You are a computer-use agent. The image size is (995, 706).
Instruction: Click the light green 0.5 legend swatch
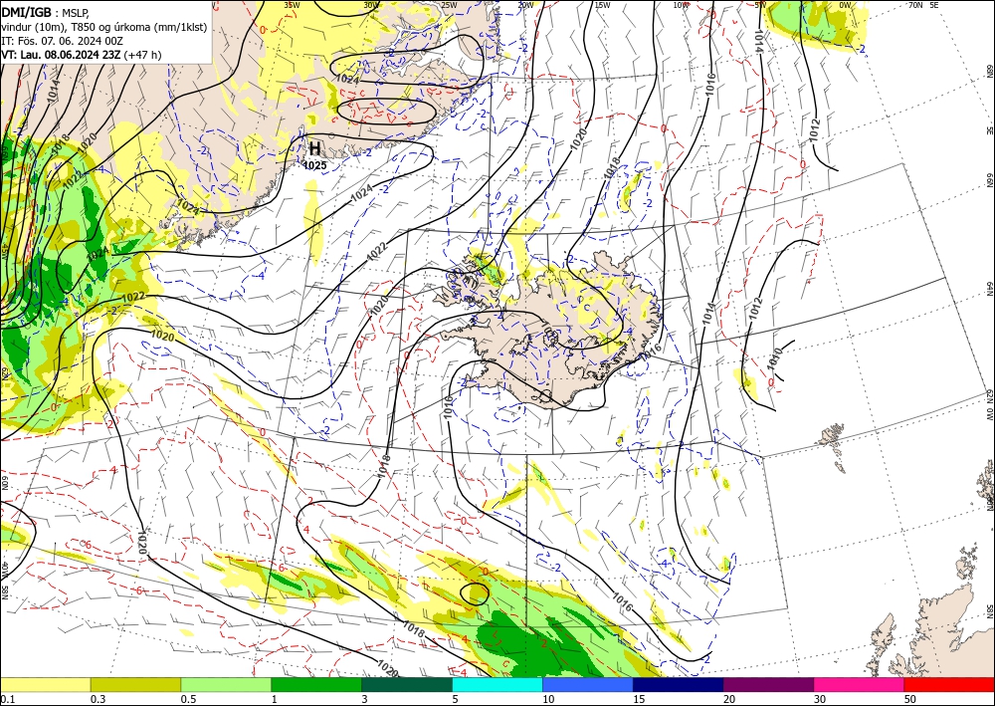click(x=226, y=684)
